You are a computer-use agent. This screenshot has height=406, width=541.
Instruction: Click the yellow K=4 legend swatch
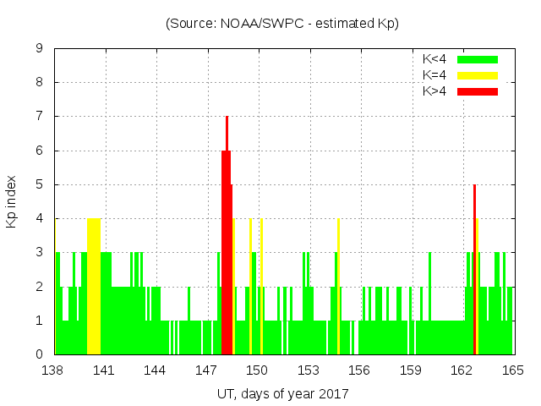pos(477,75)
